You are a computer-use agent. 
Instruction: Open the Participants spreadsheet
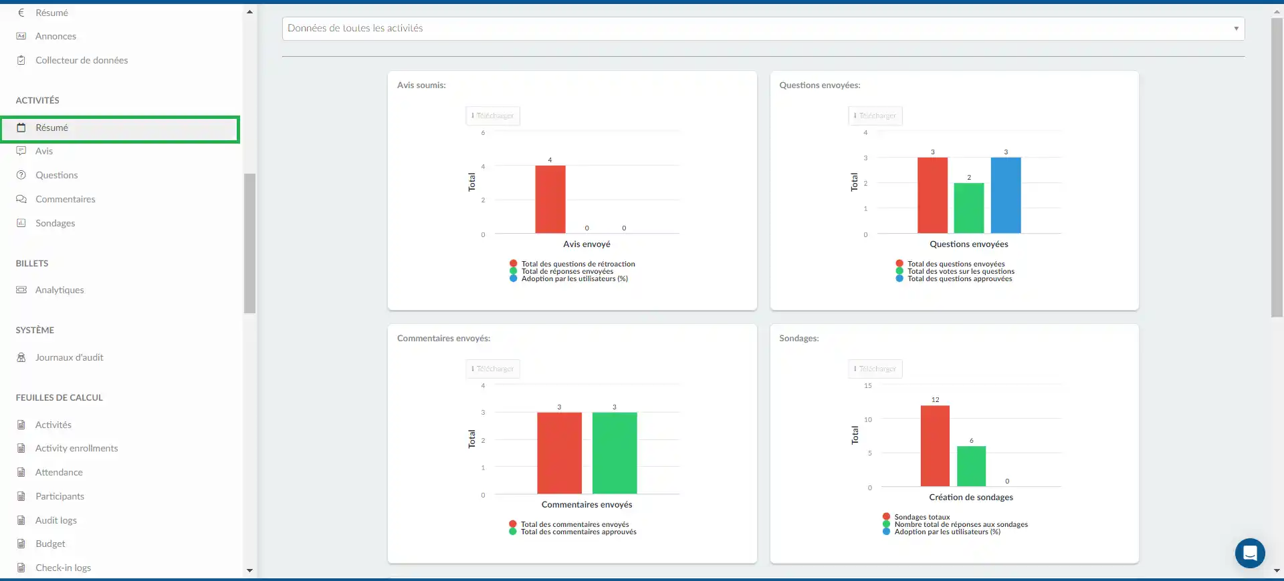(x=60, y=496)
